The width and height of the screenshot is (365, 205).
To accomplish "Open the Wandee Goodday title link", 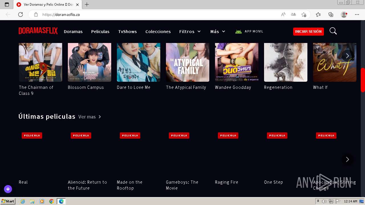I will [x=233, y=87].
